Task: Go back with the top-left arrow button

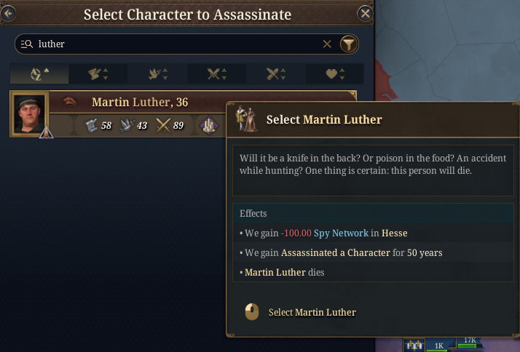Action: coord(9,12)
